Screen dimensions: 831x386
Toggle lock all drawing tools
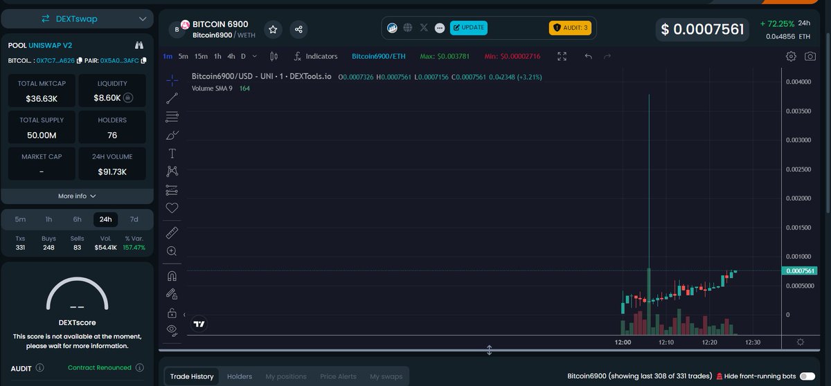tap(172, 313)
